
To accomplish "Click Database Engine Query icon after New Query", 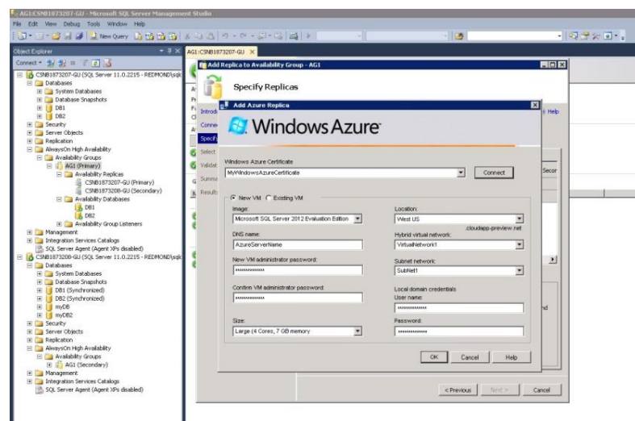I will pos(138,36).
